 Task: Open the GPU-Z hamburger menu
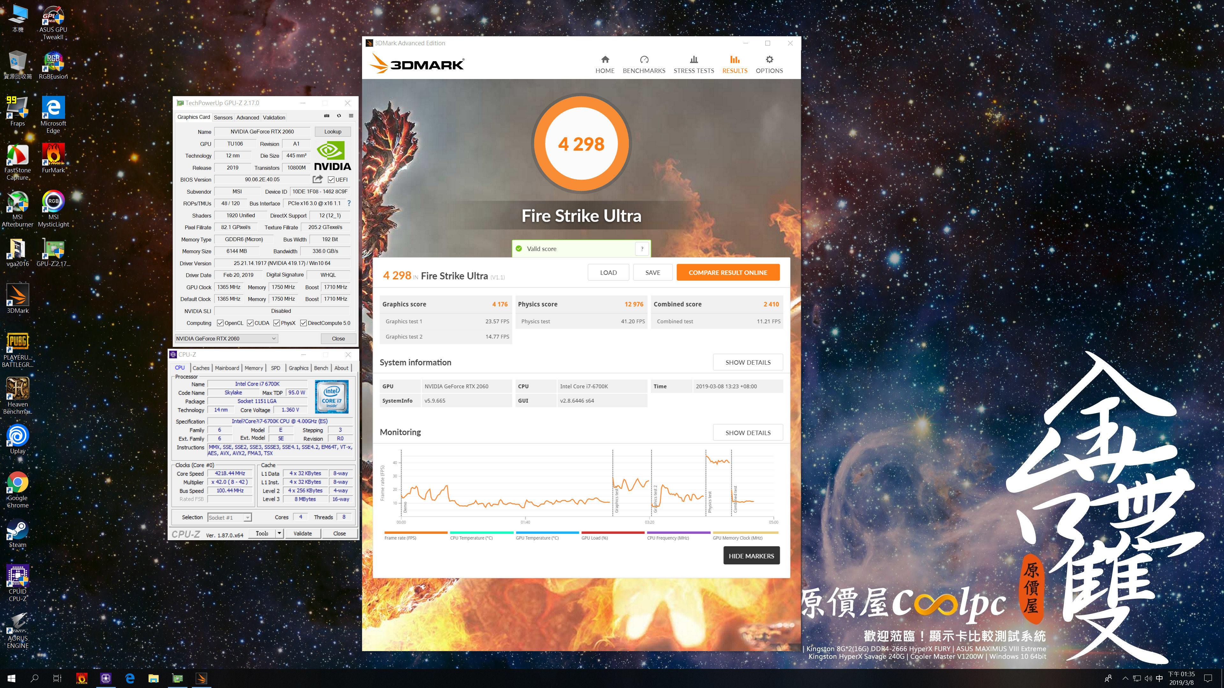pyautogui.click(x=351, y=116)
